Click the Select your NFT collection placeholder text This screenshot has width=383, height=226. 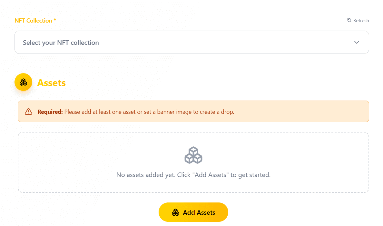click(61, 42)
